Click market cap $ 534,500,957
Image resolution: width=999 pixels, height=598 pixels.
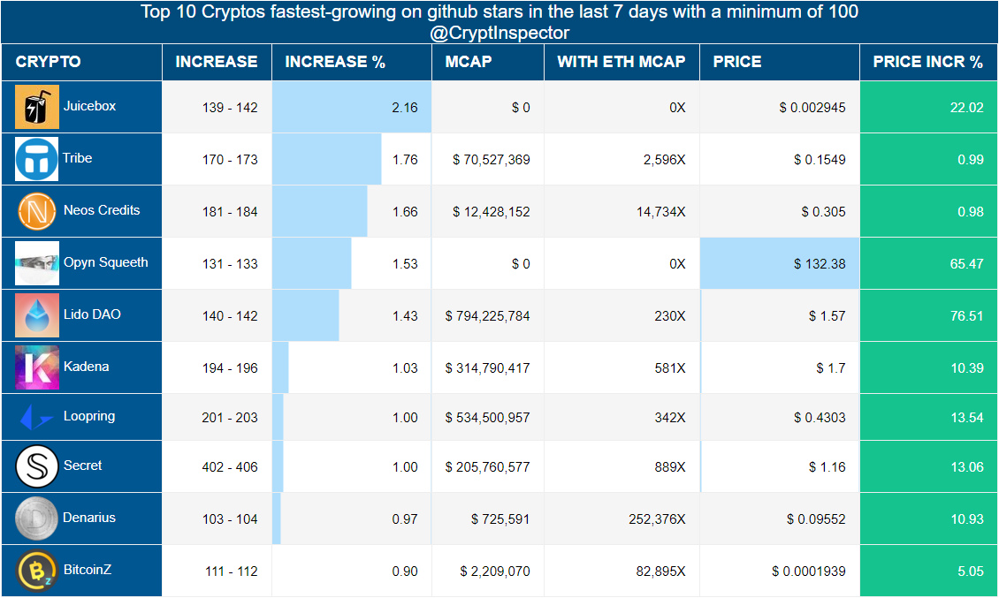[x=487, y=419]
